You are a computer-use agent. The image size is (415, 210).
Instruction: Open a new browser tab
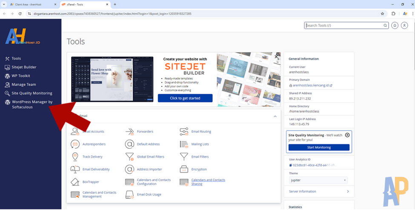click(115, 5)
